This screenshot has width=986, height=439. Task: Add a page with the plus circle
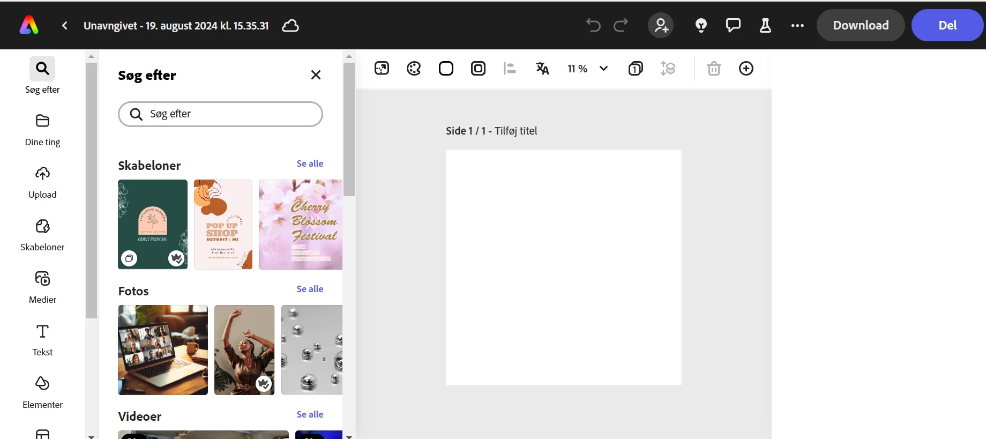pos(746,68)
